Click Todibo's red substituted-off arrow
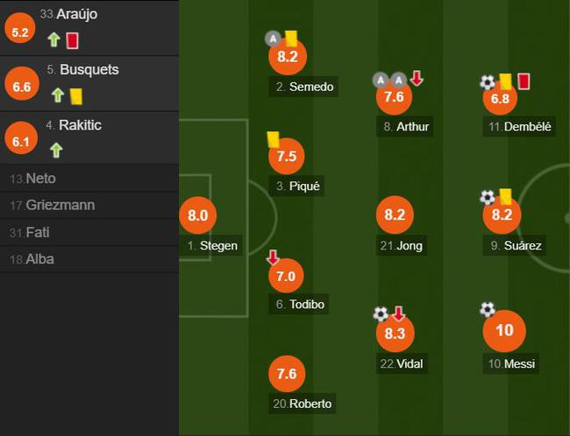570x436 pixels. coord(273,257)
